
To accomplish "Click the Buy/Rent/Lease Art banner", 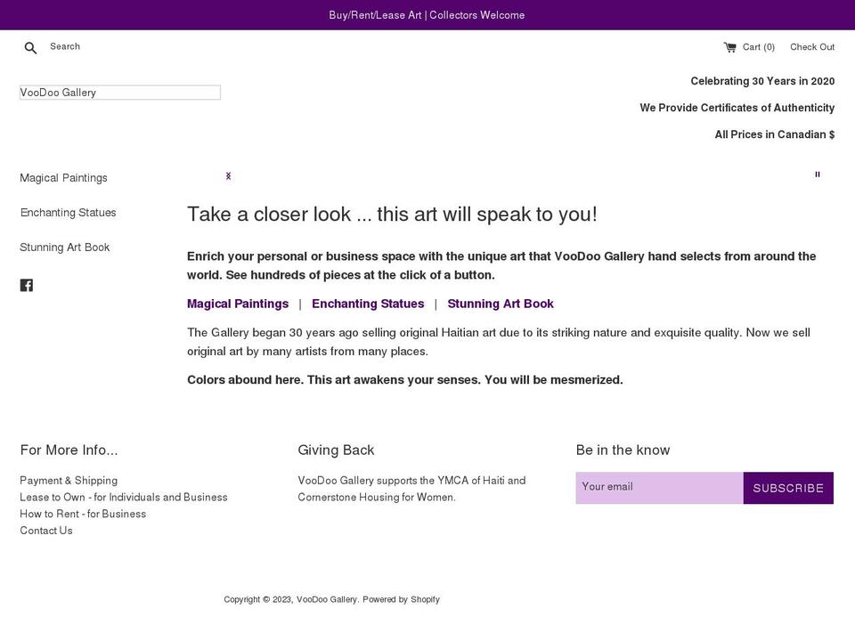I will click(x=427, y=14).
